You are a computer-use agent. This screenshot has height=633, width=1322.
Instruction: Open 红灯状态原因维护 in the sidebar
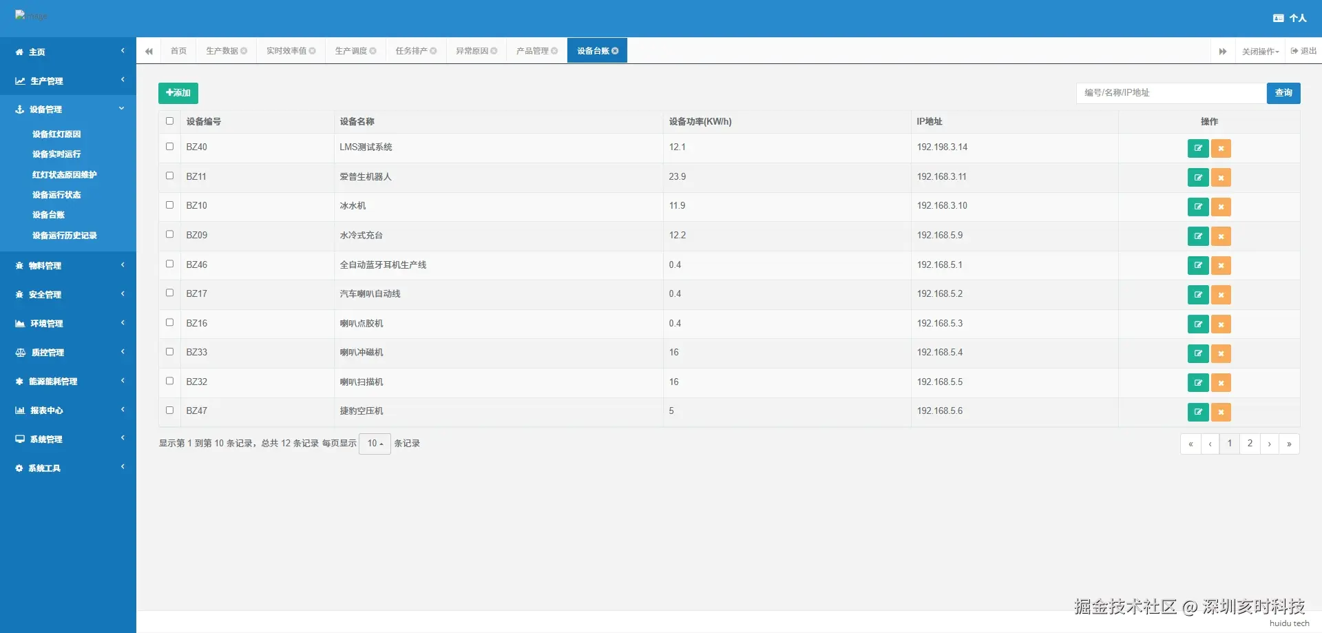[65, 175]
